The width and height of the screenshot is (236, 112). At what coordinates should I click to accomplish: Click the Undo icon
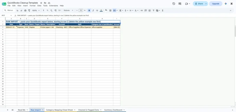pos(17,11)
